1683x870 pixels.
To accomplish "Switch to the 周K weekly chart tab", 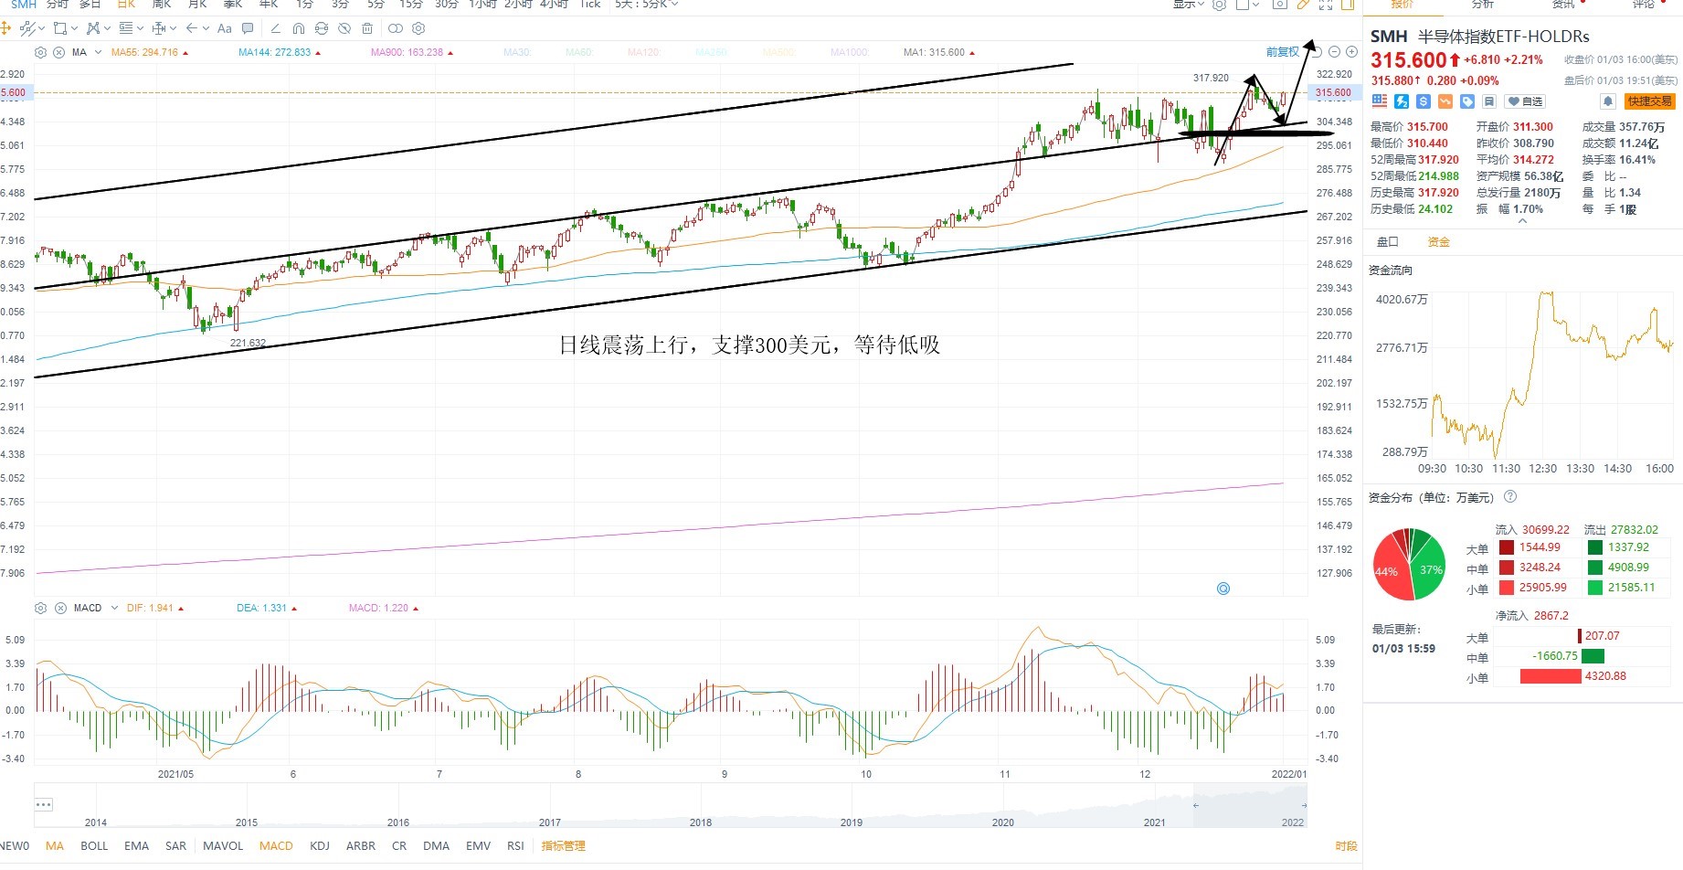I will pos(162,5).
